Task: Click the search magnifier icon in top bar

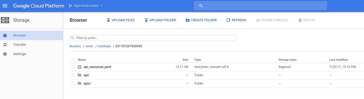Action: pos(201,6)
